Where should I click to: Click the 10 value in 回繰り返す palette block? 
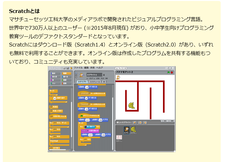coord(55,98)
